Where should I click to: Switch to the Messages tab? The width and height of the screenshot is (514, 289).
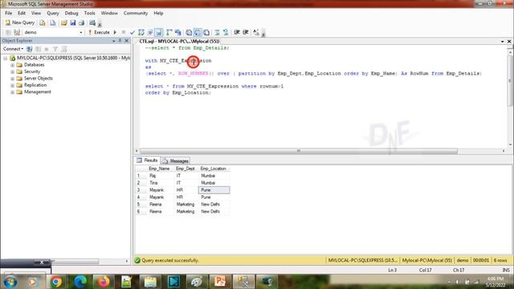(x=175, y=161)
